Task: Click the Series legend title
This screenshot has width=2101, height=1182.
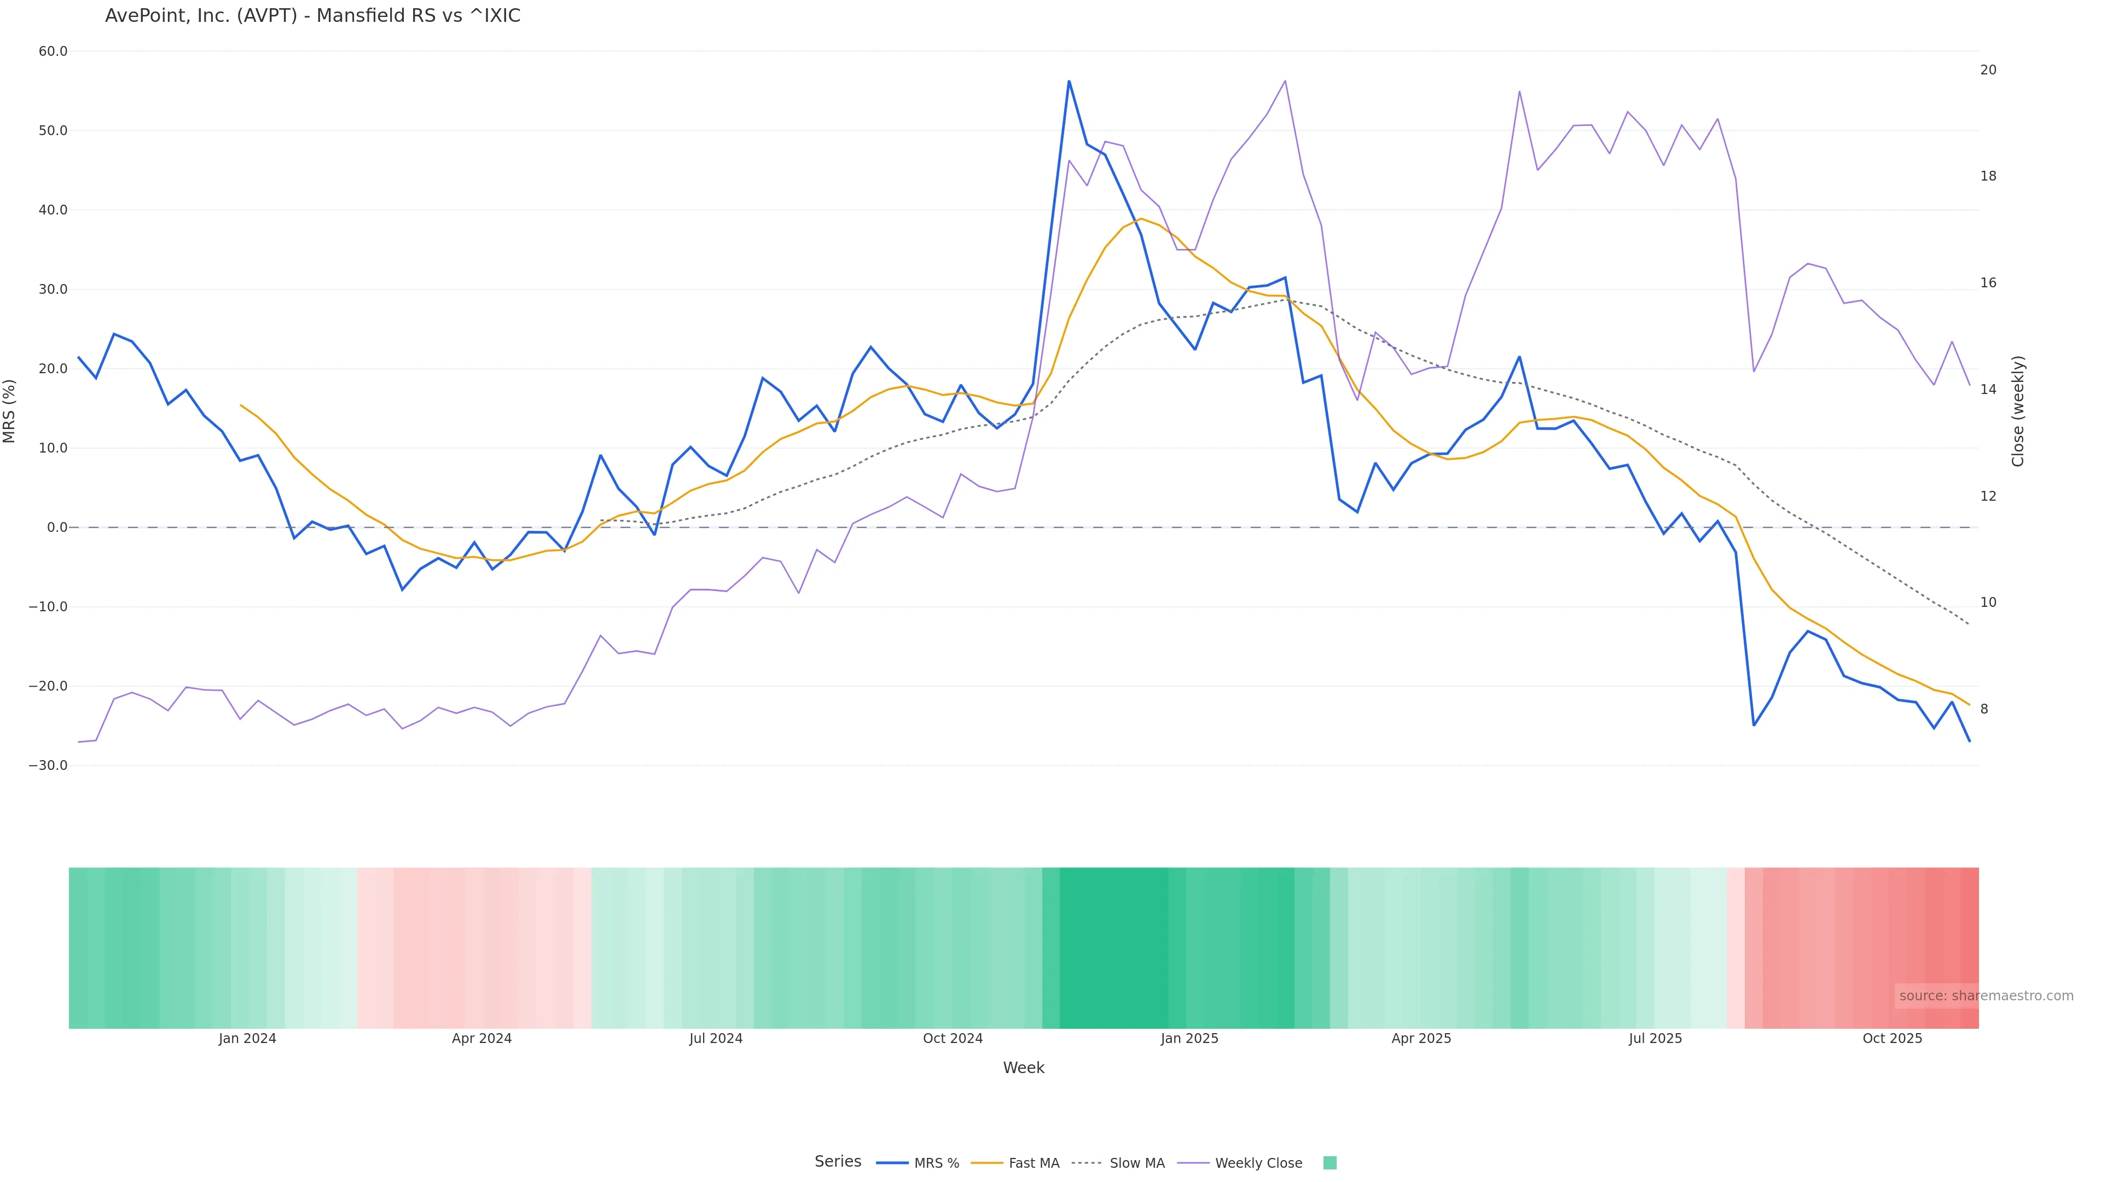Action: [838, 1162]
